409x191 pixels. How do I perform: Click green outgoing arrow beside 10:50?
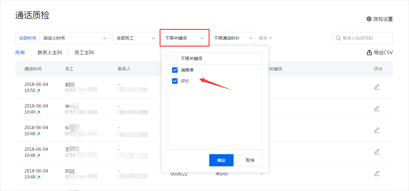point(38,90)
